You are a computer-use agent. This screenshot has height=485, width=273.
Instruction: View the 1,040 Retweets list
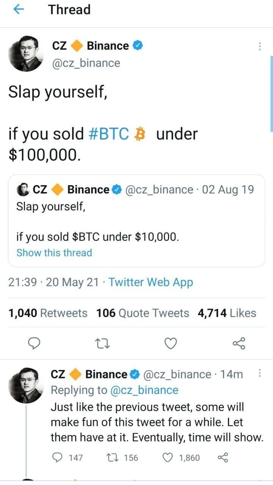48,313
